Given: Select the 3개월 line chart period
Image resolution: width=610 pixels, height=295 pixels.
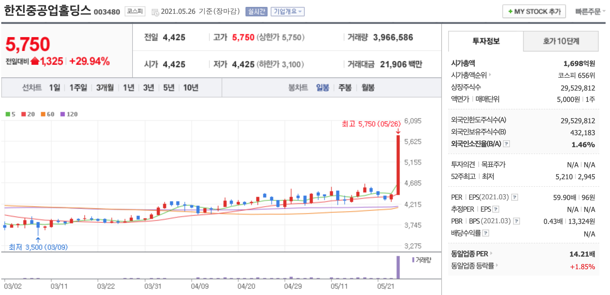Looking at the screenshot, I should point(105,87).
